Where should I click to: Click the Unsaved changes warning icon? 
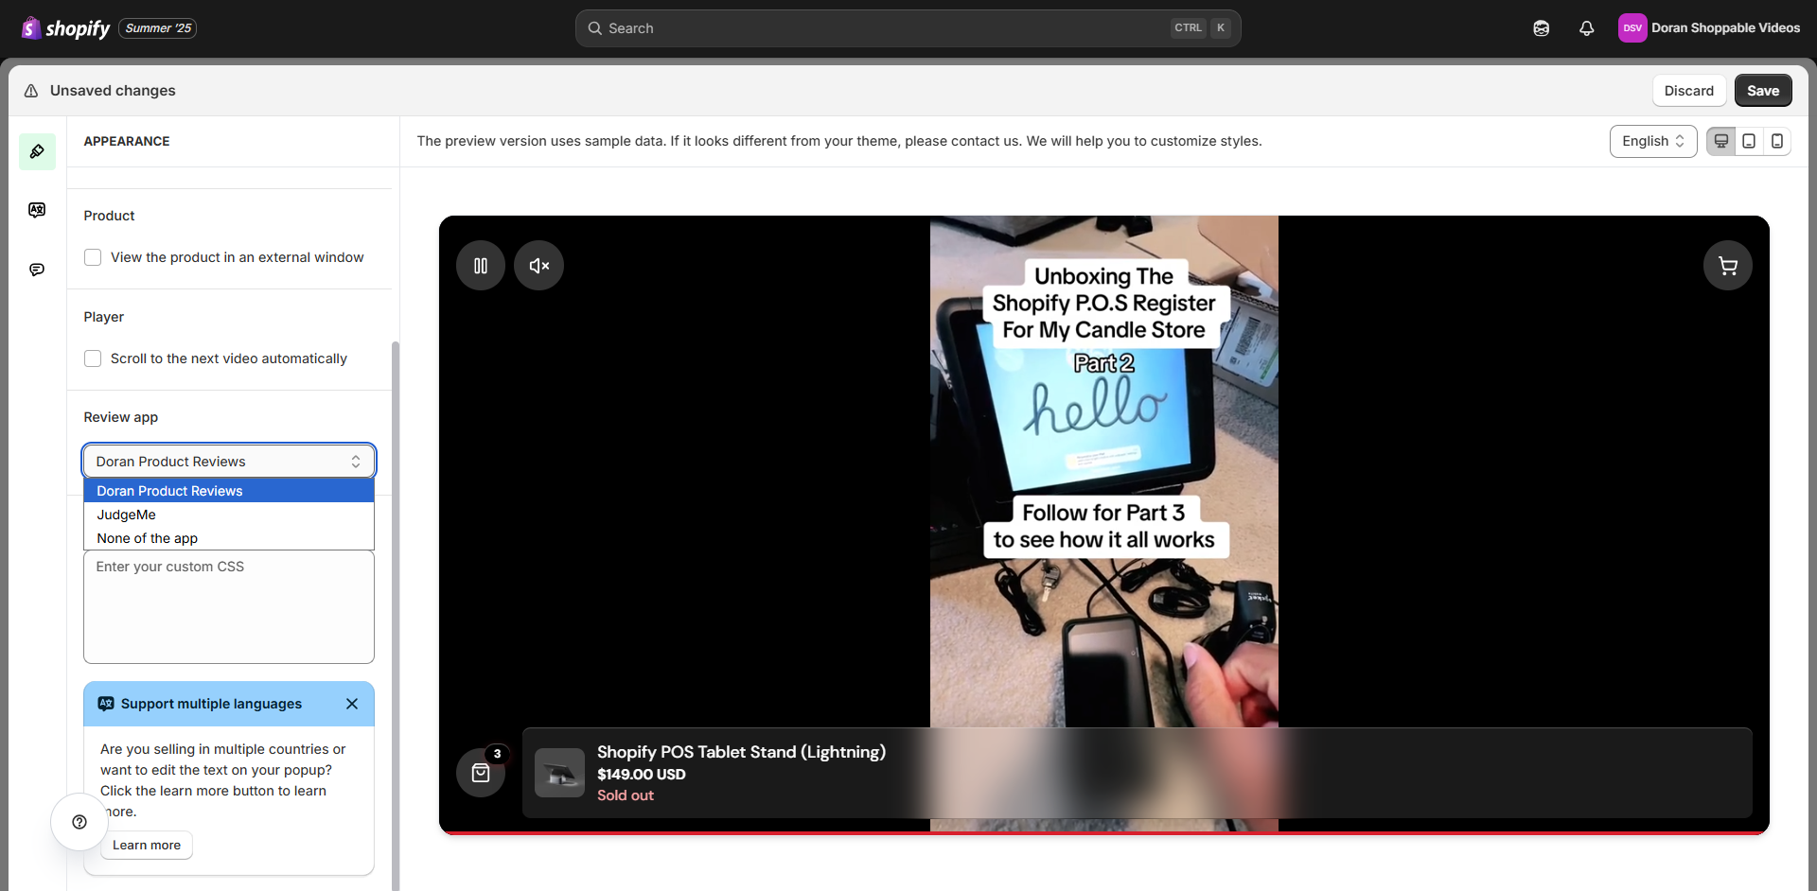(x=31, y=91)
